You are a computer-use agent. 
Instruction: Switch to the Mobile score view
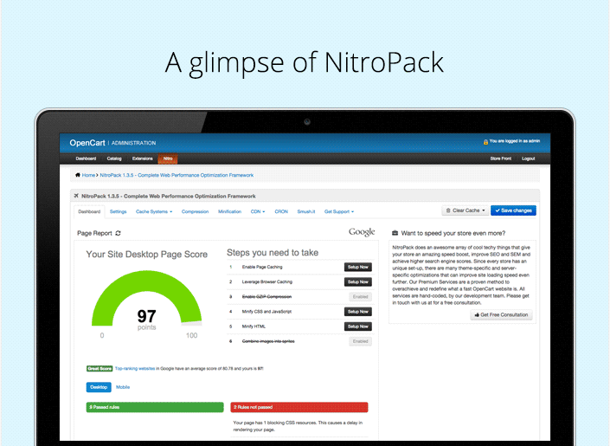(123, 387)
